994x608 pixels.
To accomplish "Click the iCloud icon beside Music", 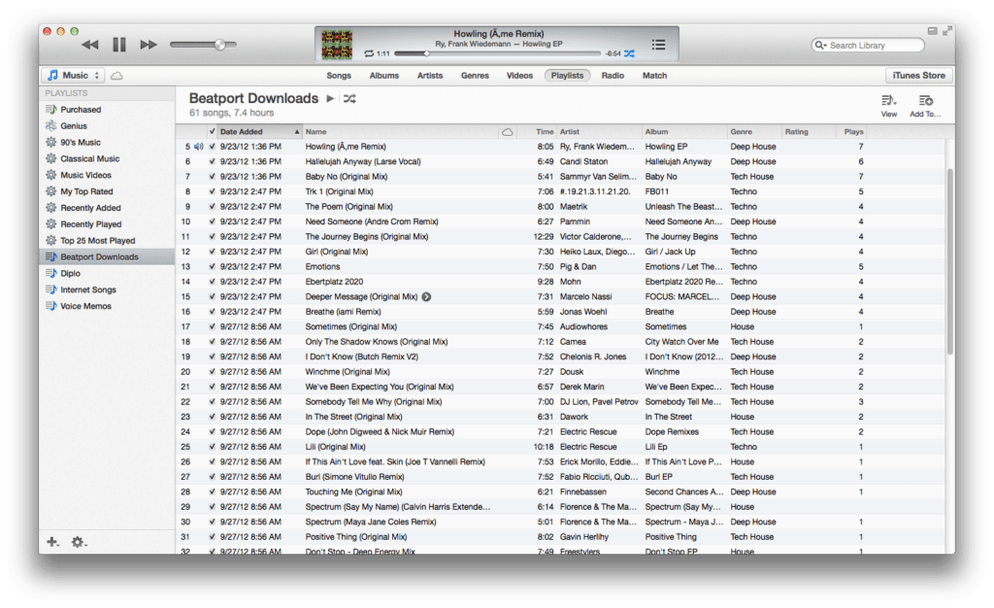I will click(116, 76).
